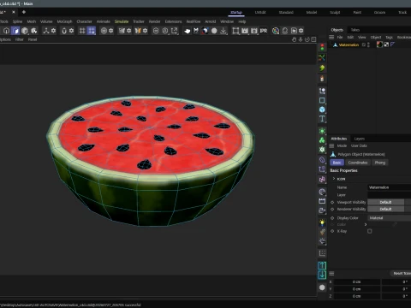Switch to the Sculpt layout tab
Viewport: 411px width, 308px height.
335,12
